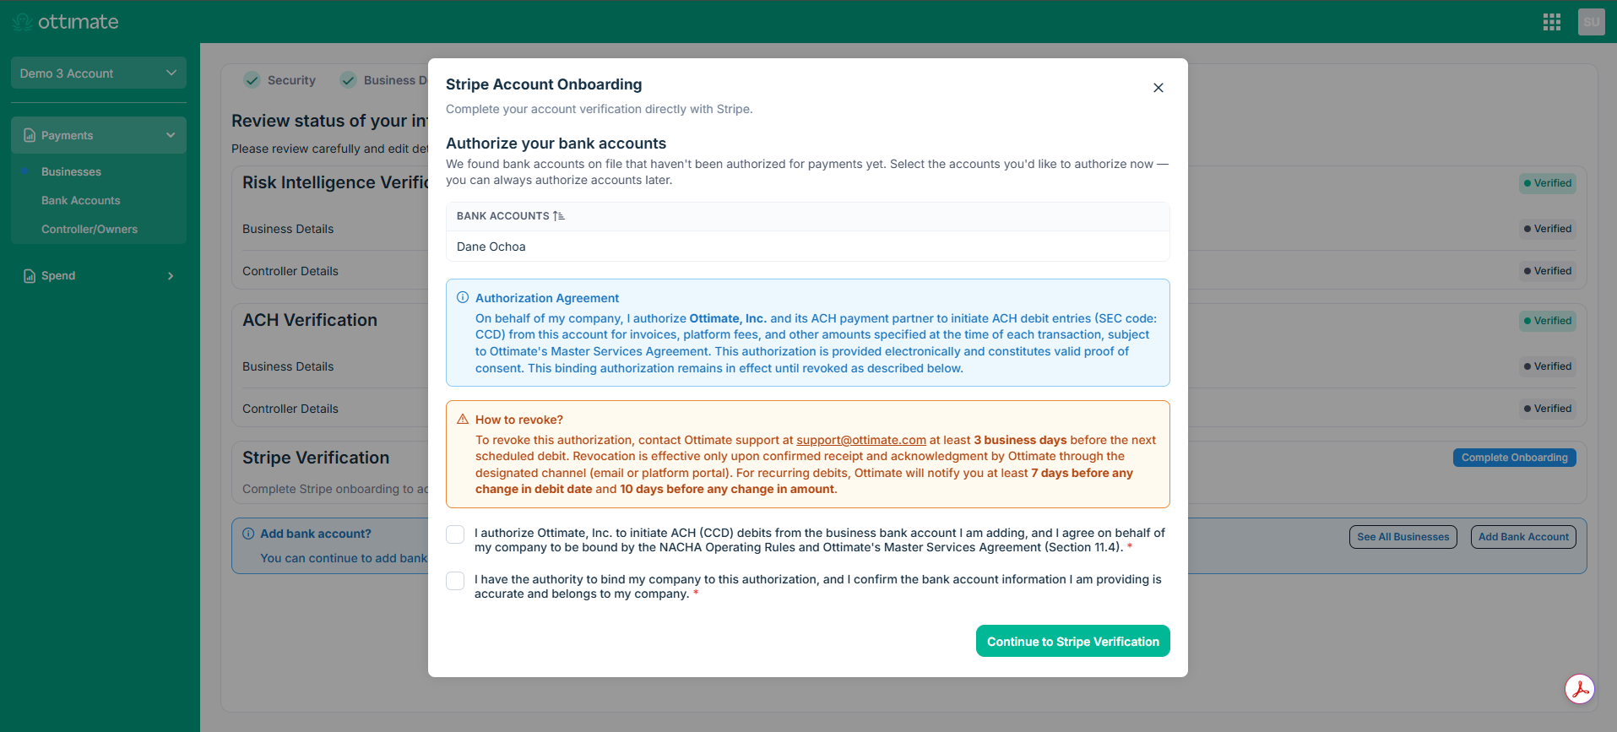
Task: Click the Ottimate logo
Action: pos(66,22)
